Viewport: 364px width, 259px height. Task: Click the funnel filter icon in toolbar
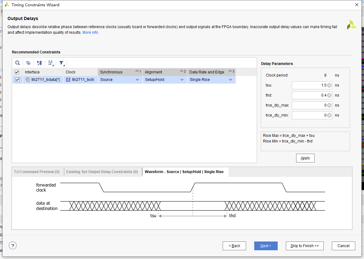[62, 63]
